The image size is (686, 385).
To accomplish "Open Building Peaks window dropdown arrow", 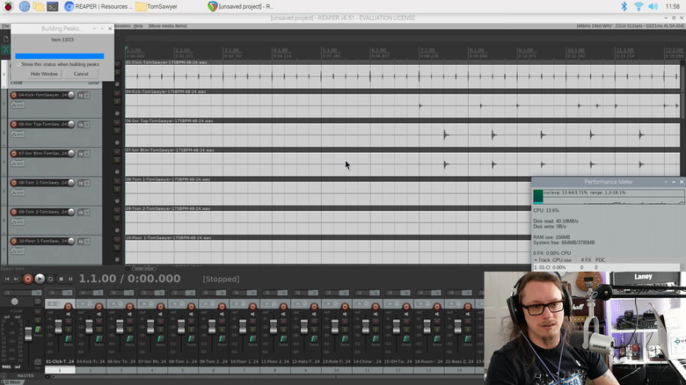I will pos(94,28).
